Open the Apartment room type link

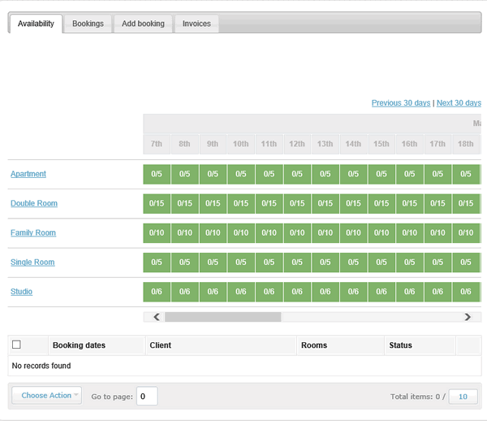click(28, 174)
